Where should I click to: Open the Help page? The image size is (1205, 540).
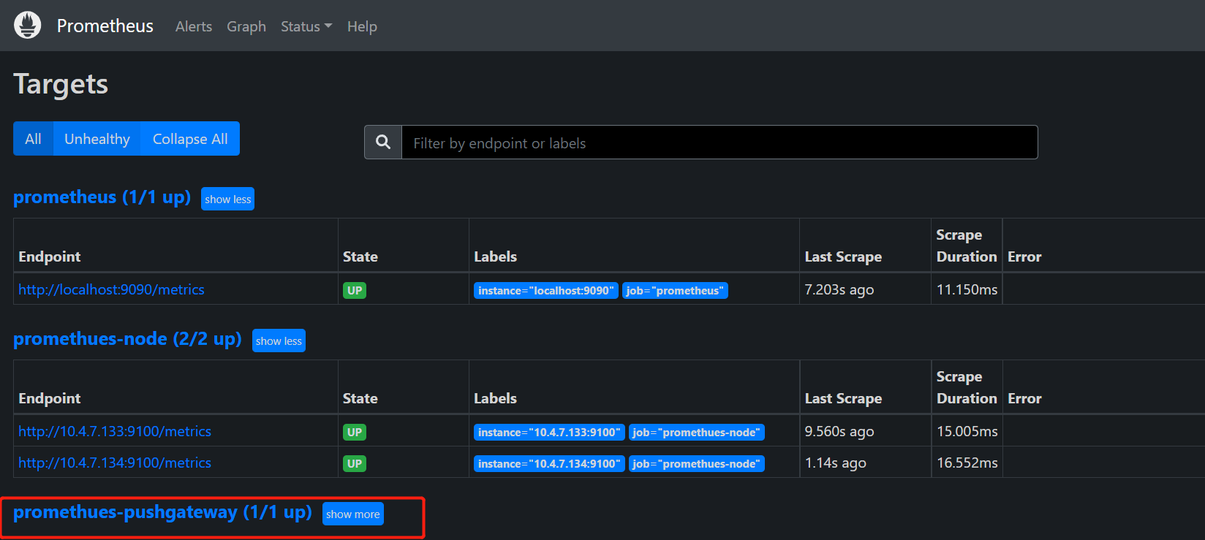coord(362,26)
